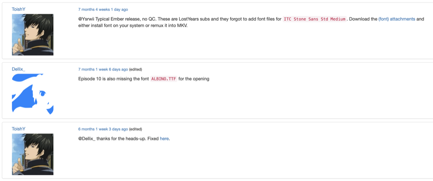Click the "ALBINO.TTF" code snippet
The image size is (433, 181).
(x=163, y=79)
